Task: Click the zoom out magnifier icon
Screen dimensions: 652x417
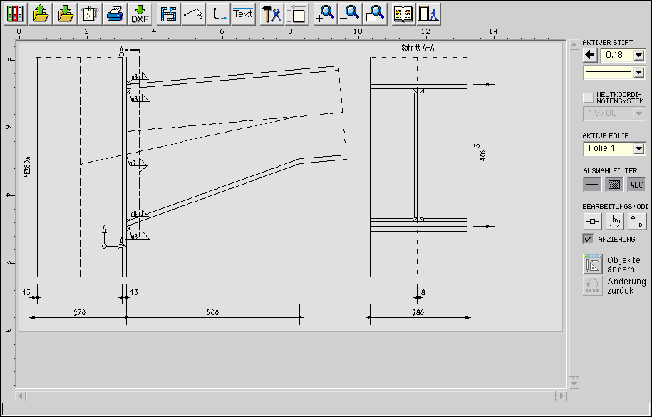Action: click(x=350, y=13)
